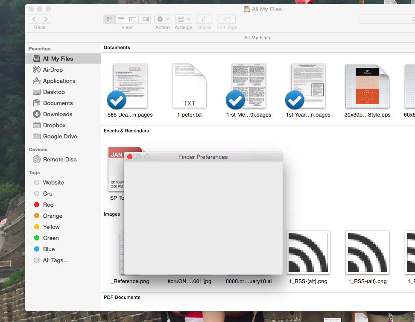Image resolution: width=415 pixels, height=322 pixels.
Task: Open the Arrange dropdown
Action: point(184,19)
